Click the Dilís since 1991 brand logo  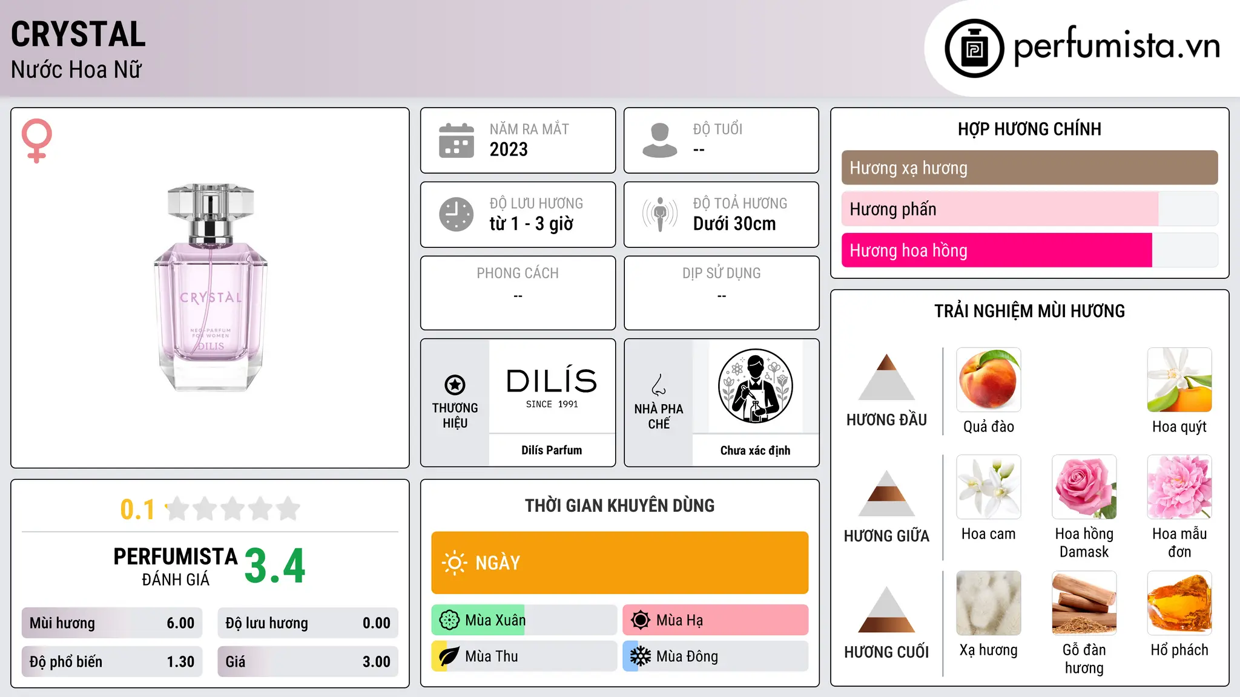pyautogui.click(x=552, y=387)
